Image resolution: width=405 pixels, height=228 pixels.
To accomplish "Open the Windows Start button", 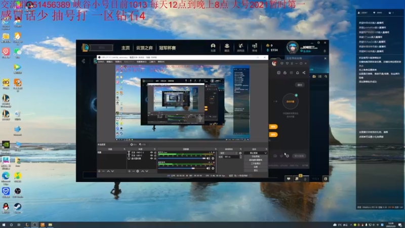I will pos(4,225).
